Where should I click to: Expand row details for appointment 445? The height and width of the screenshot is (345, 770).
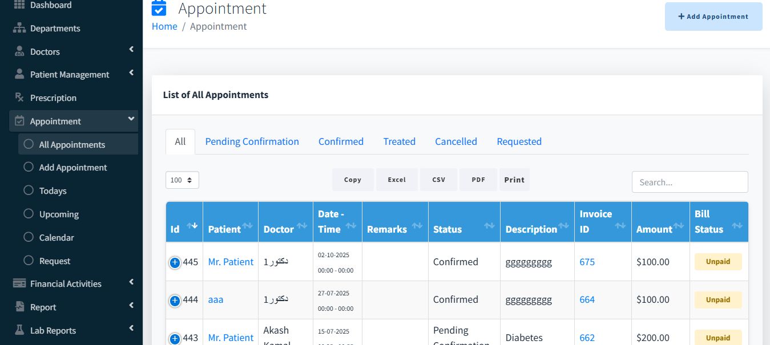175,262
